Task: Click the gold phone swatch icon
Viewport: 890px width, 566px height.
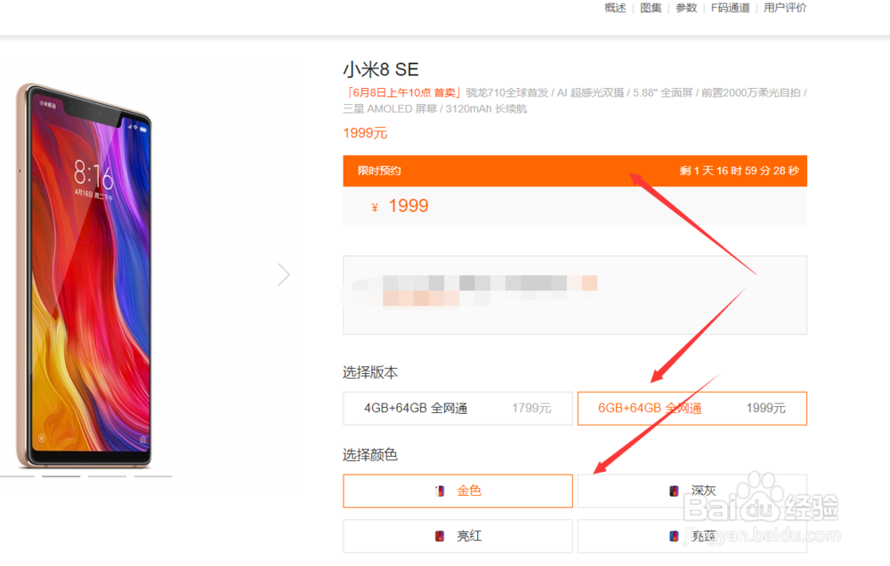Action: click(x=440, y=490)
